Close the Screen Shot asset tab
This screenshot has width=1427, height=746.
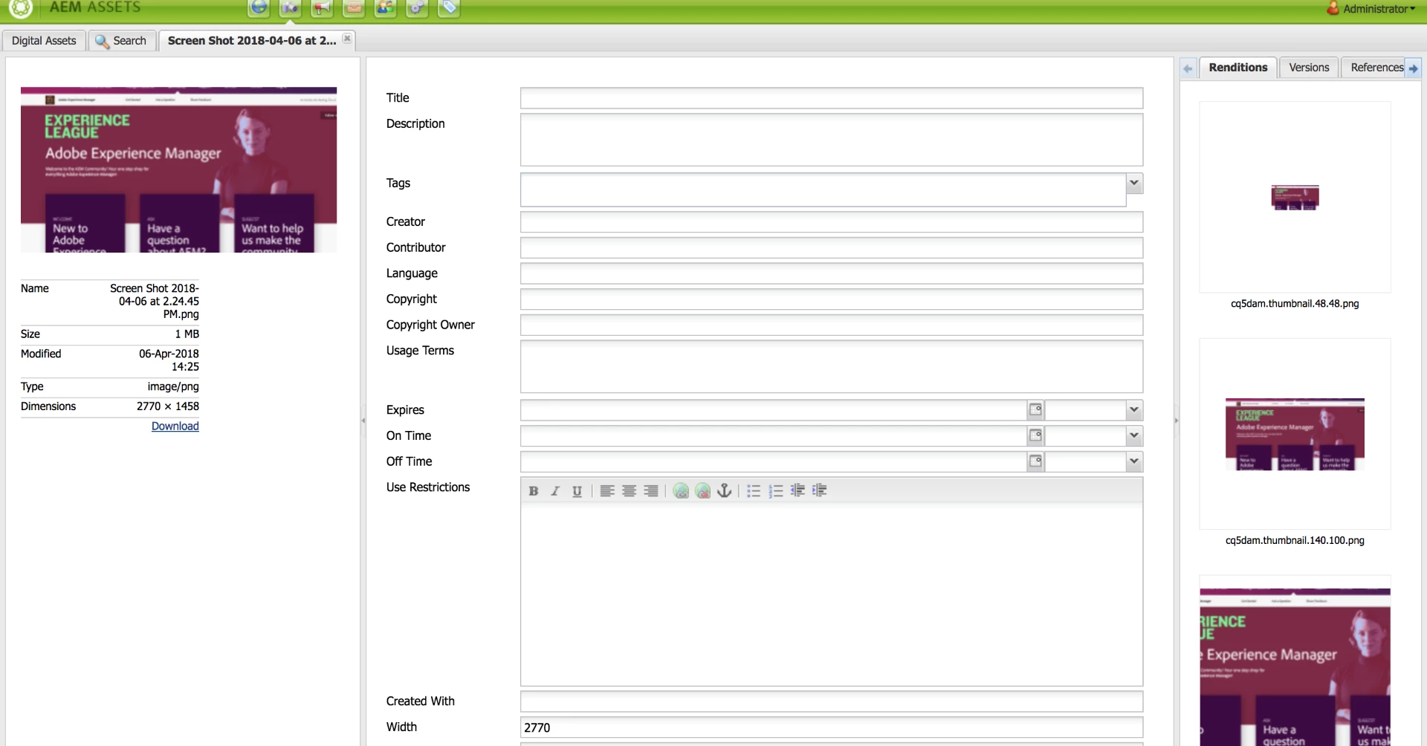click(x=347, y=39)
